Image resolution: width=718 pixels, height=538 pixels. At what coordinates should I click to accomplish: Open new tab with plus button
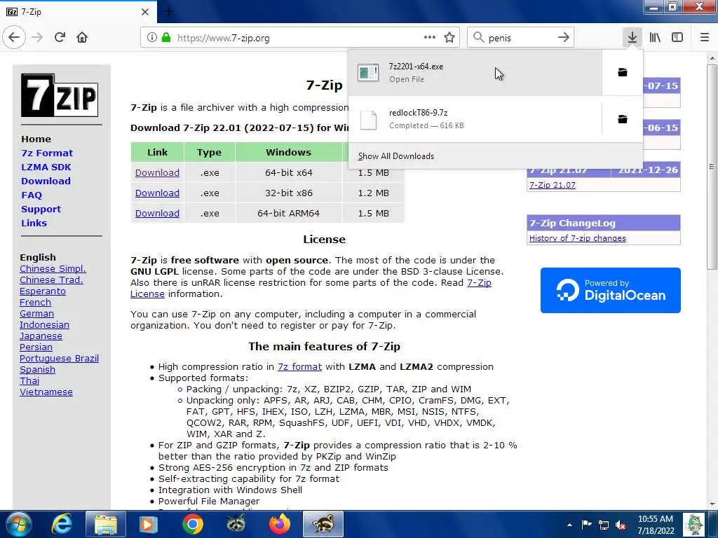click(x=169, y=12)
